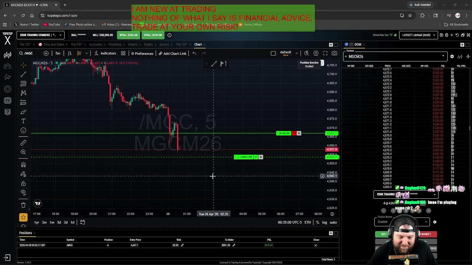Expand the default layout save dropdown arrow
The image size is (472, 265).
click(x=296, y=53)
